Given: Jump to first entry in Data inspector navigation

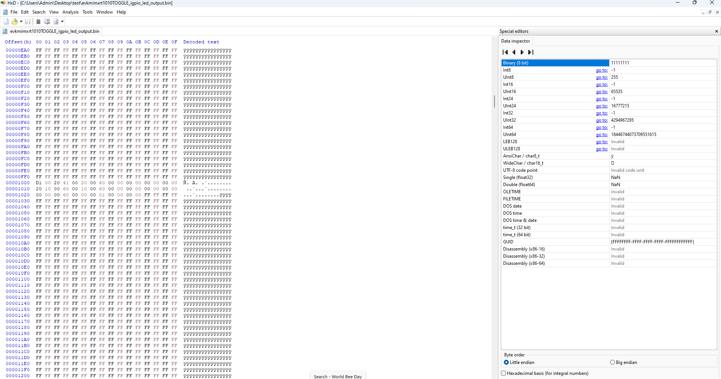Looking at the screenshot, I should point(505,52).
